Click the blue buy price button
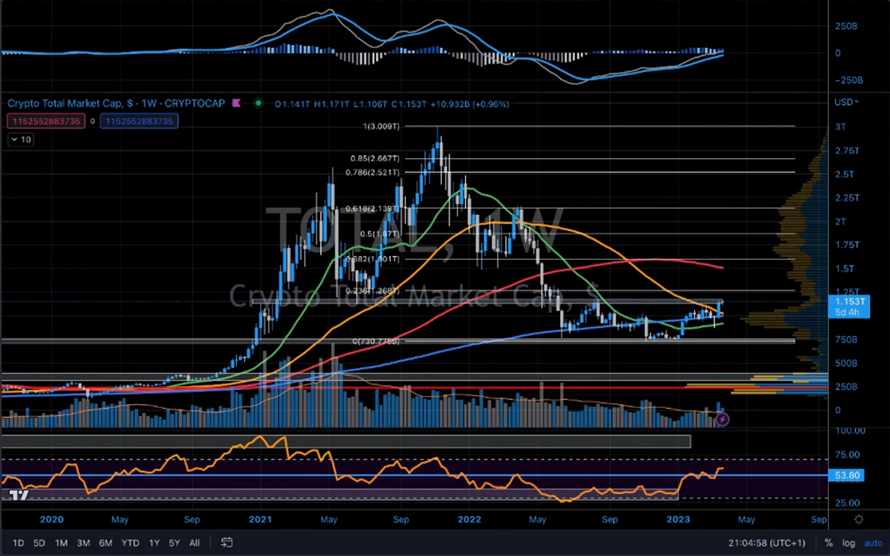Viewport: 890px width, 556px height. tap(139, 121)
